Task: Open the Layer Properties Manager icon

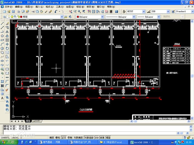Action: pos(4,17)
